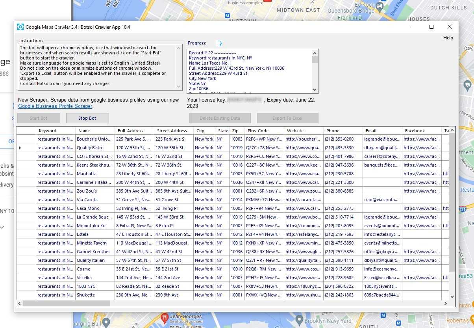Select the 'La Grande Bouc...' name cell

[95, 217]
